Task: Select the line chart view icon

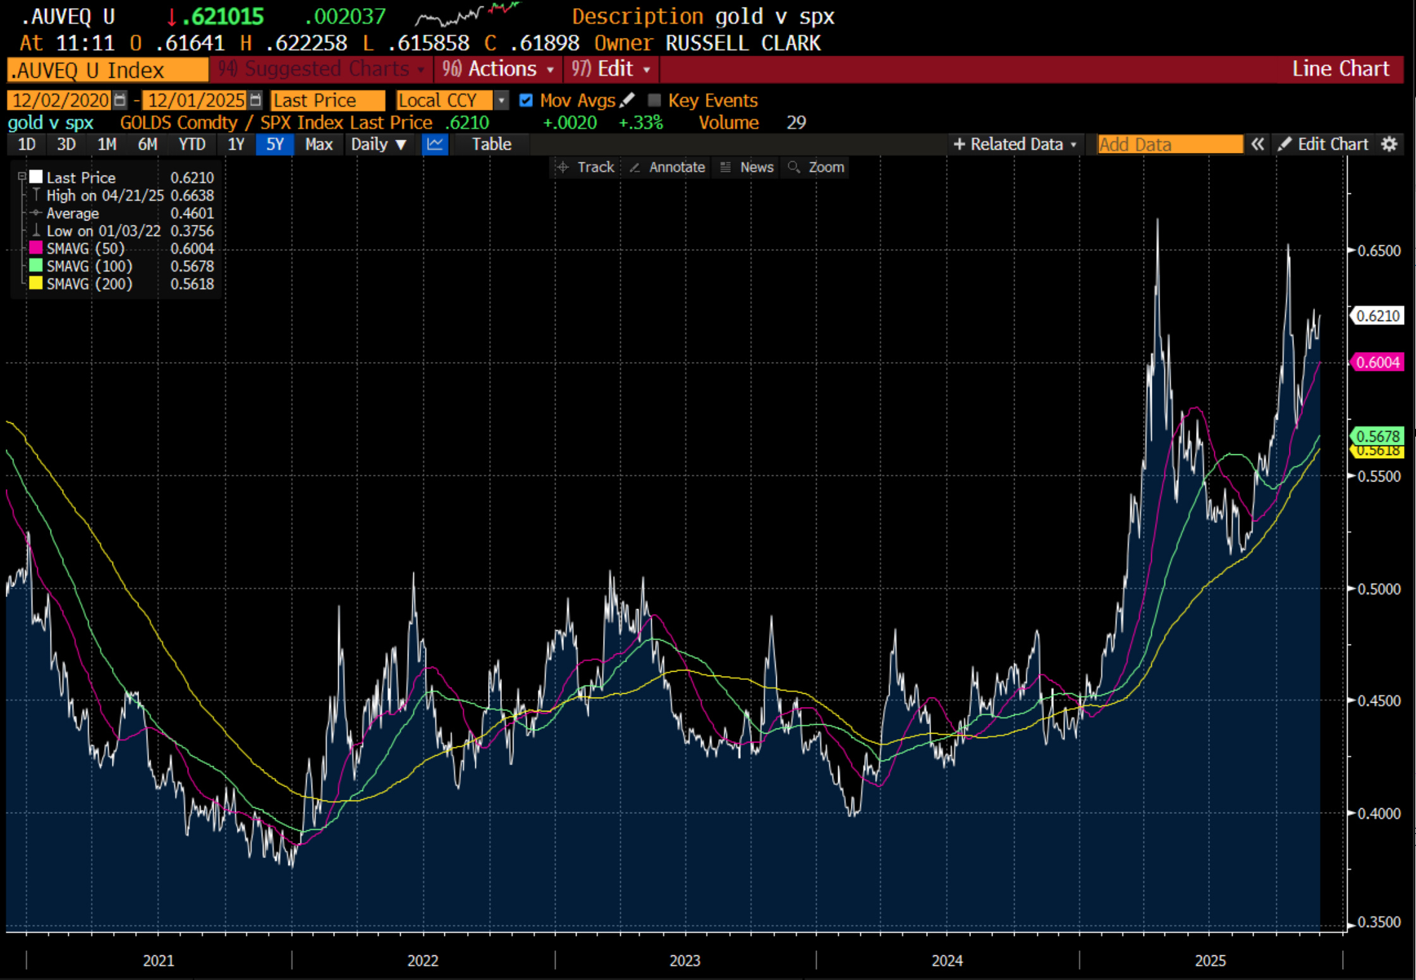Action: pos(435,144)
